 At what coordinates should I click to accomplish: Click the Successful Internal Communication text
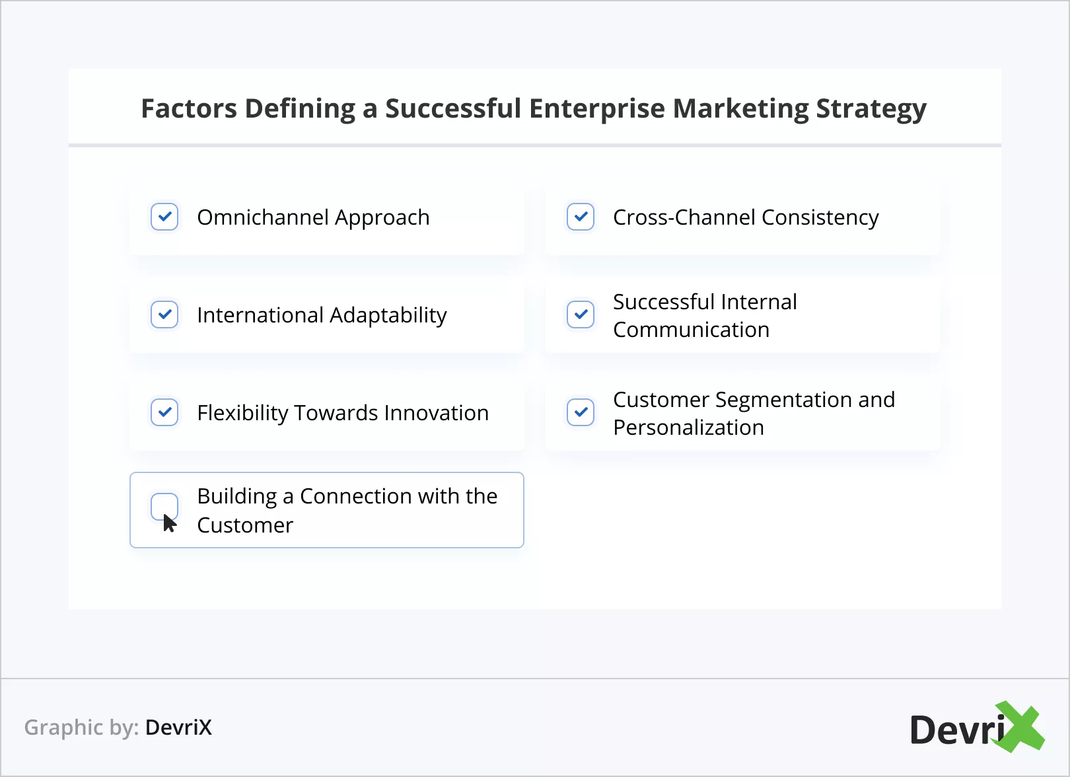tap(704, 315)
